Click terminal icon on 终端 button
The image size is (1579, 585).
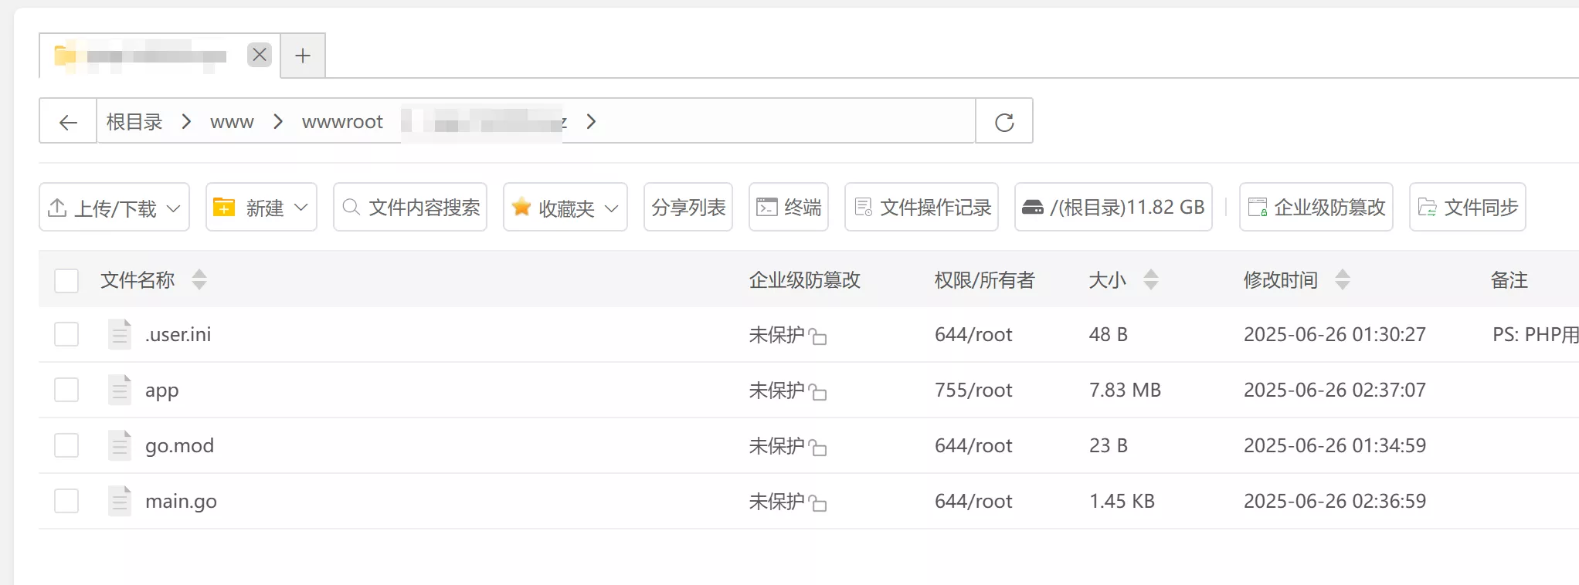coord(766,207)
